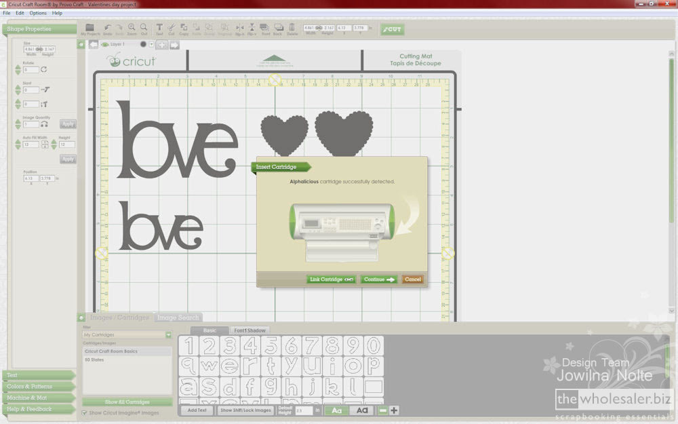Open the File menu
678x424 pixels.
7,13
